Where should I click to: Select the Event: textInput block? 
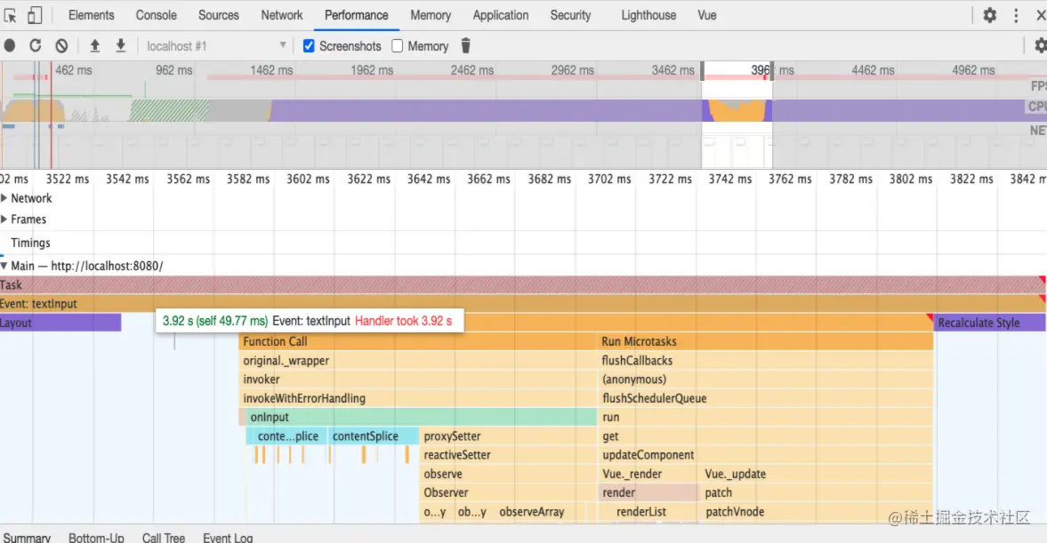pyautogui.click(x=523, y=304)
